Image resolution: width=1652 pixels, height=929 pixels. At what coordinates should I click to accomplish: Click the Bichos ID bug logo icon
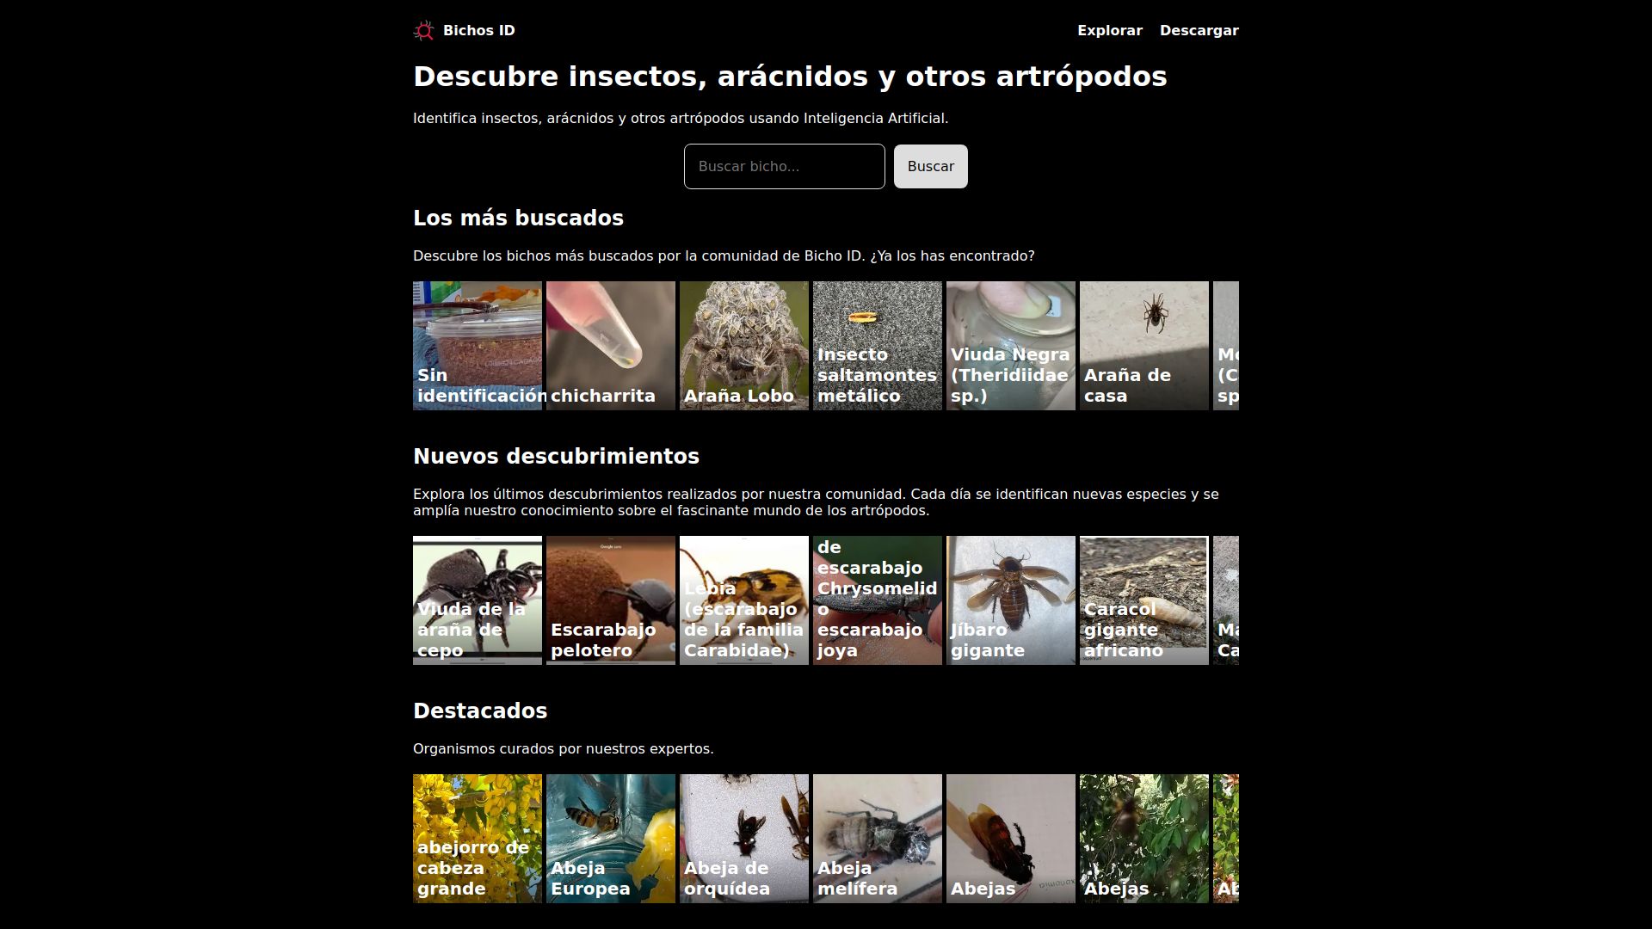[x=423, y=31]
